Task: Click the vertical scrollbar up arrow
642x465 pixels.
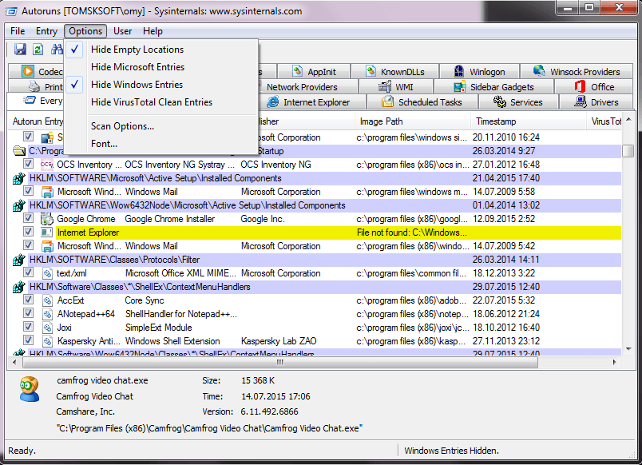Action: [x=628, y=119]
